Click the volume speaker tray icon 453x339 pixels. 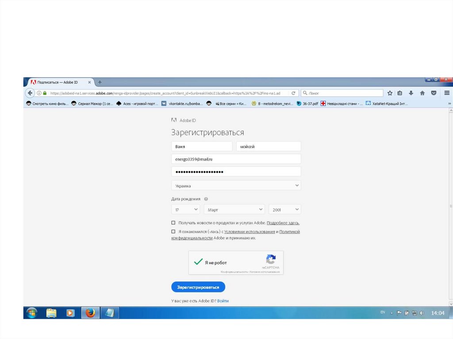pyautogui.click(x=422, y=313)
